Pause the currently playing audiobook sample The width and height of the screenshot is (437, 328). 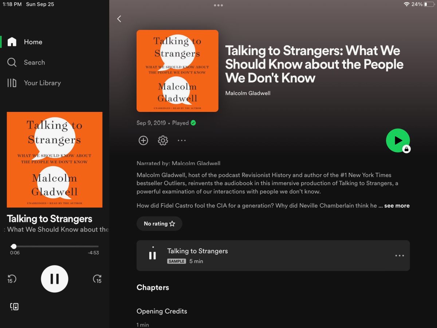[55, 279]
